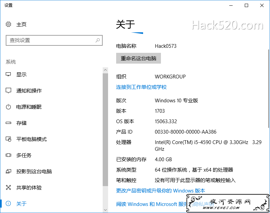The image size is (270, 213).
Task: Open 连接到工作单位或学校 link
Action: pyautogui.click(x=141, y=87)
